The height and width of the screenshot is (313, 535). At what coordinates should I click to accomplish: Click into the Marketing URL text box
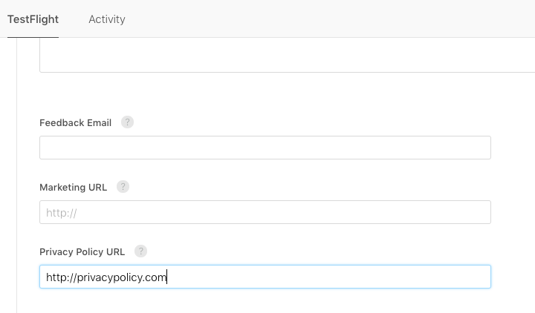pyautogui.click(x=265, y=212)
